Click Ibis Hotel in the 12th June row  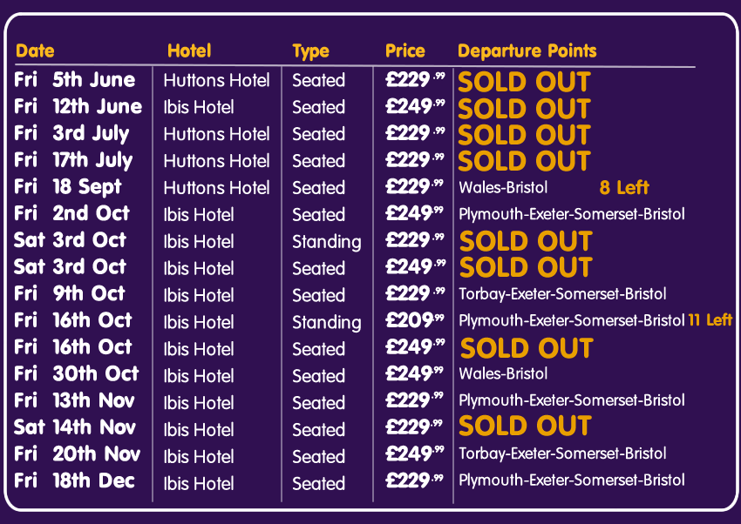point(199,107)
